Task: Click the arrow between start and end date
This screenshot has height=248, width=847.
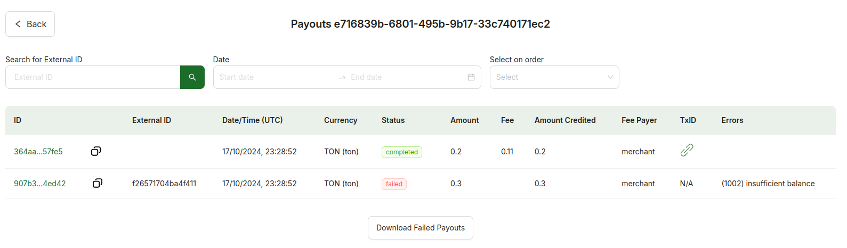Action: (342, 78)
